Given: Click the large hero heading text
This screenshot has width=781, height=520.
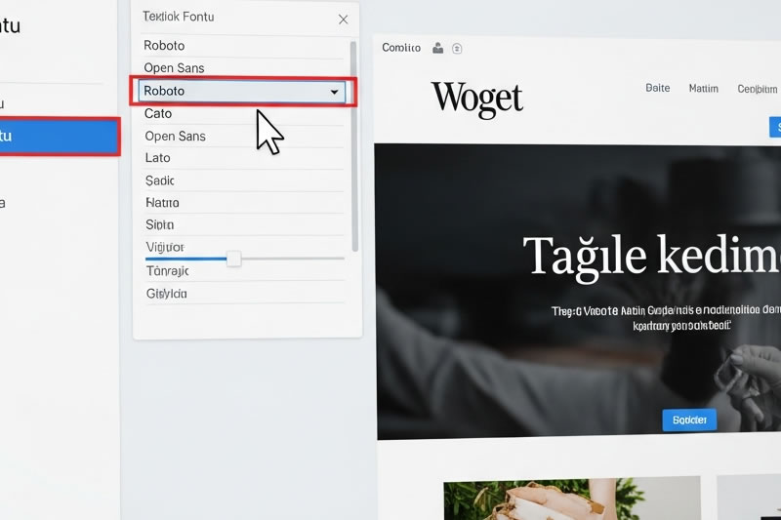Looking at the screenshot, I should [651, 257].
